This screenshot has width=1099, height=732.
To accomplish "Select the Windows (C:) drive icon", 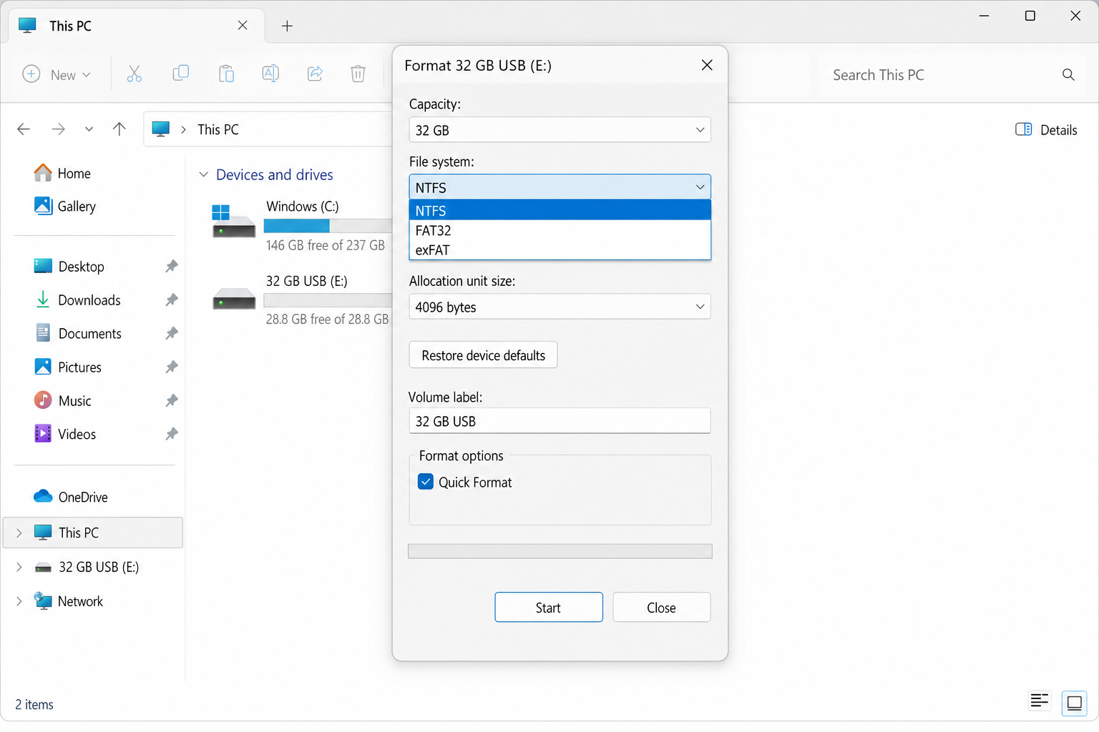I will pyautogui.click(x=233, y=222).
